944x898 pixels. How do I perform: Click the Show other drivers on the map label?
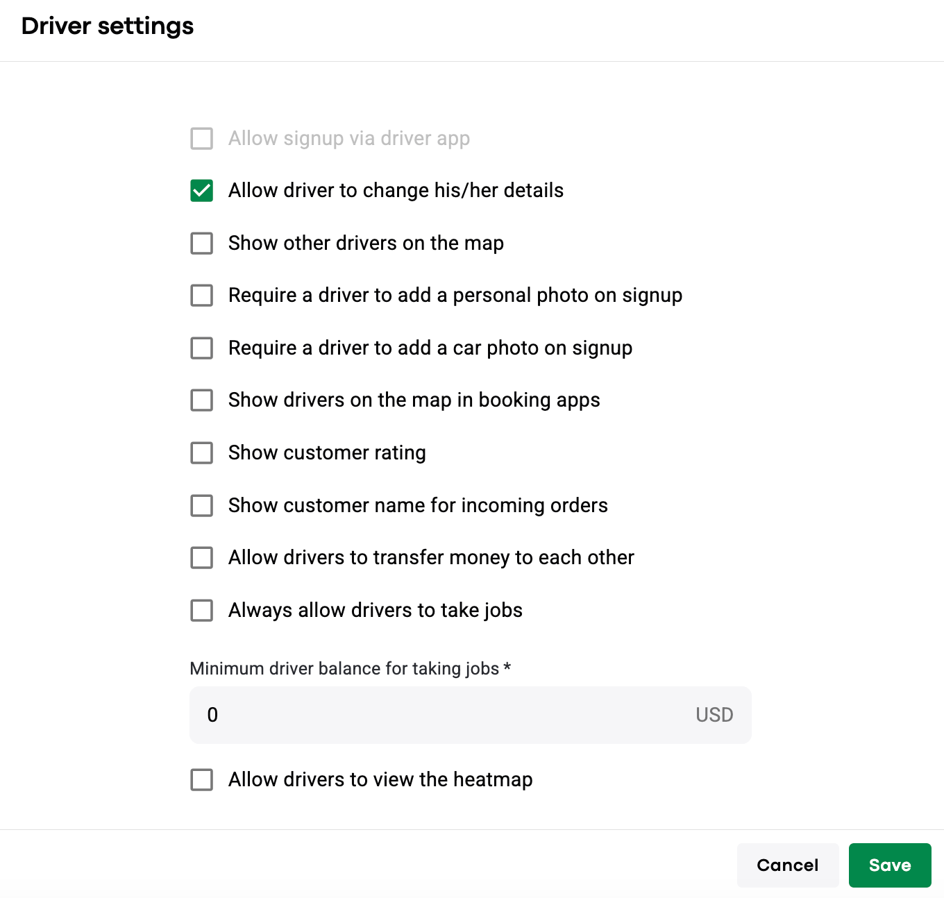point(366,244)
